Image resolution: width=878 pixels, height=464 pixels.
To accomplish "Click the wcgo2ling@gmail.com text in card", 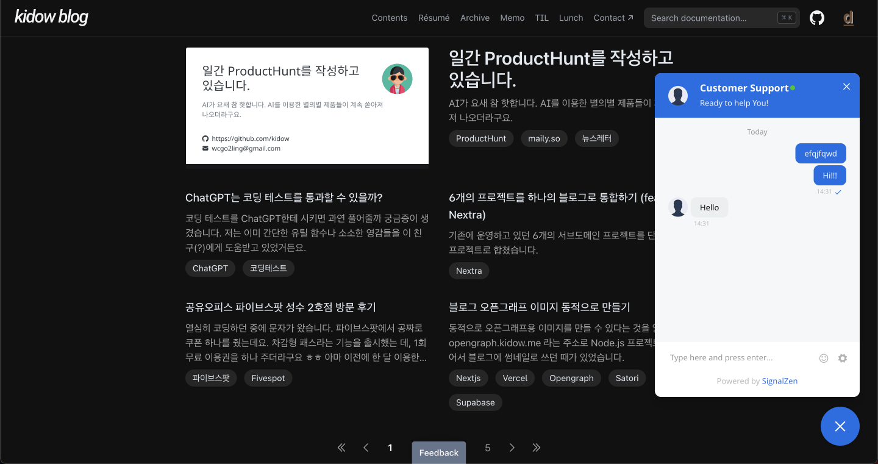I will coord(246,148).
